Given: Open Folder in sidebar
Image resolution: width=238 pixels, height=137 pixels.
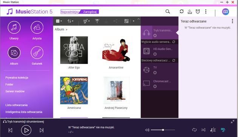Looking at the screenshot, I should (x=9, y=84).
